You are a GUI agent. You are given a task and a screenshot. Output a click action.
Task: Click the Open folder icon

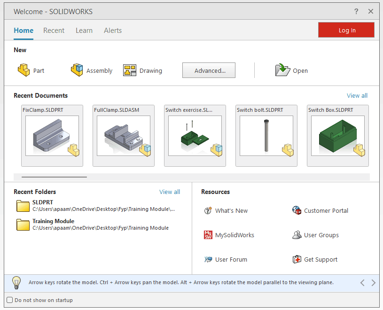coord(282,70)
